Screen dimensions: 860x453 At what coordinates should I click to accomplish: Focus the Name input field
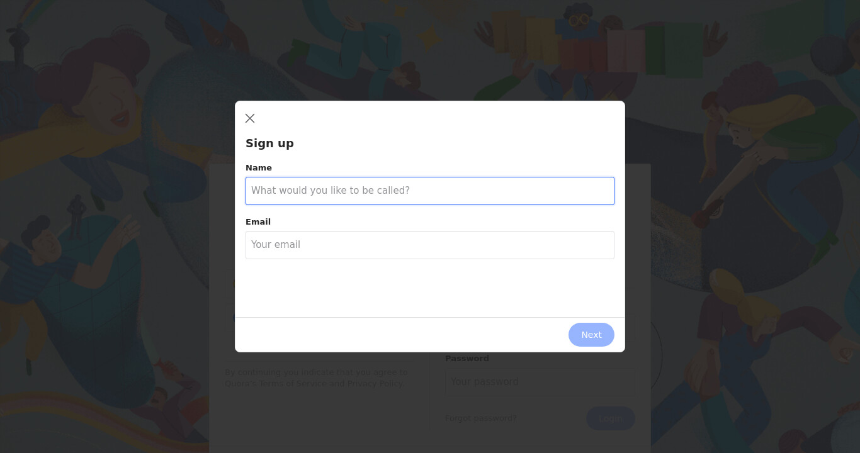tap(430, 191)
